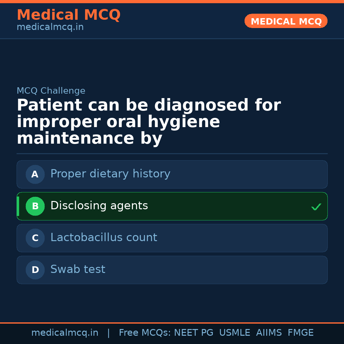Viewport: 344px width, 344px height.
Task: Open the medicalmcq.in link in the footer
Action: click(65, 333)
